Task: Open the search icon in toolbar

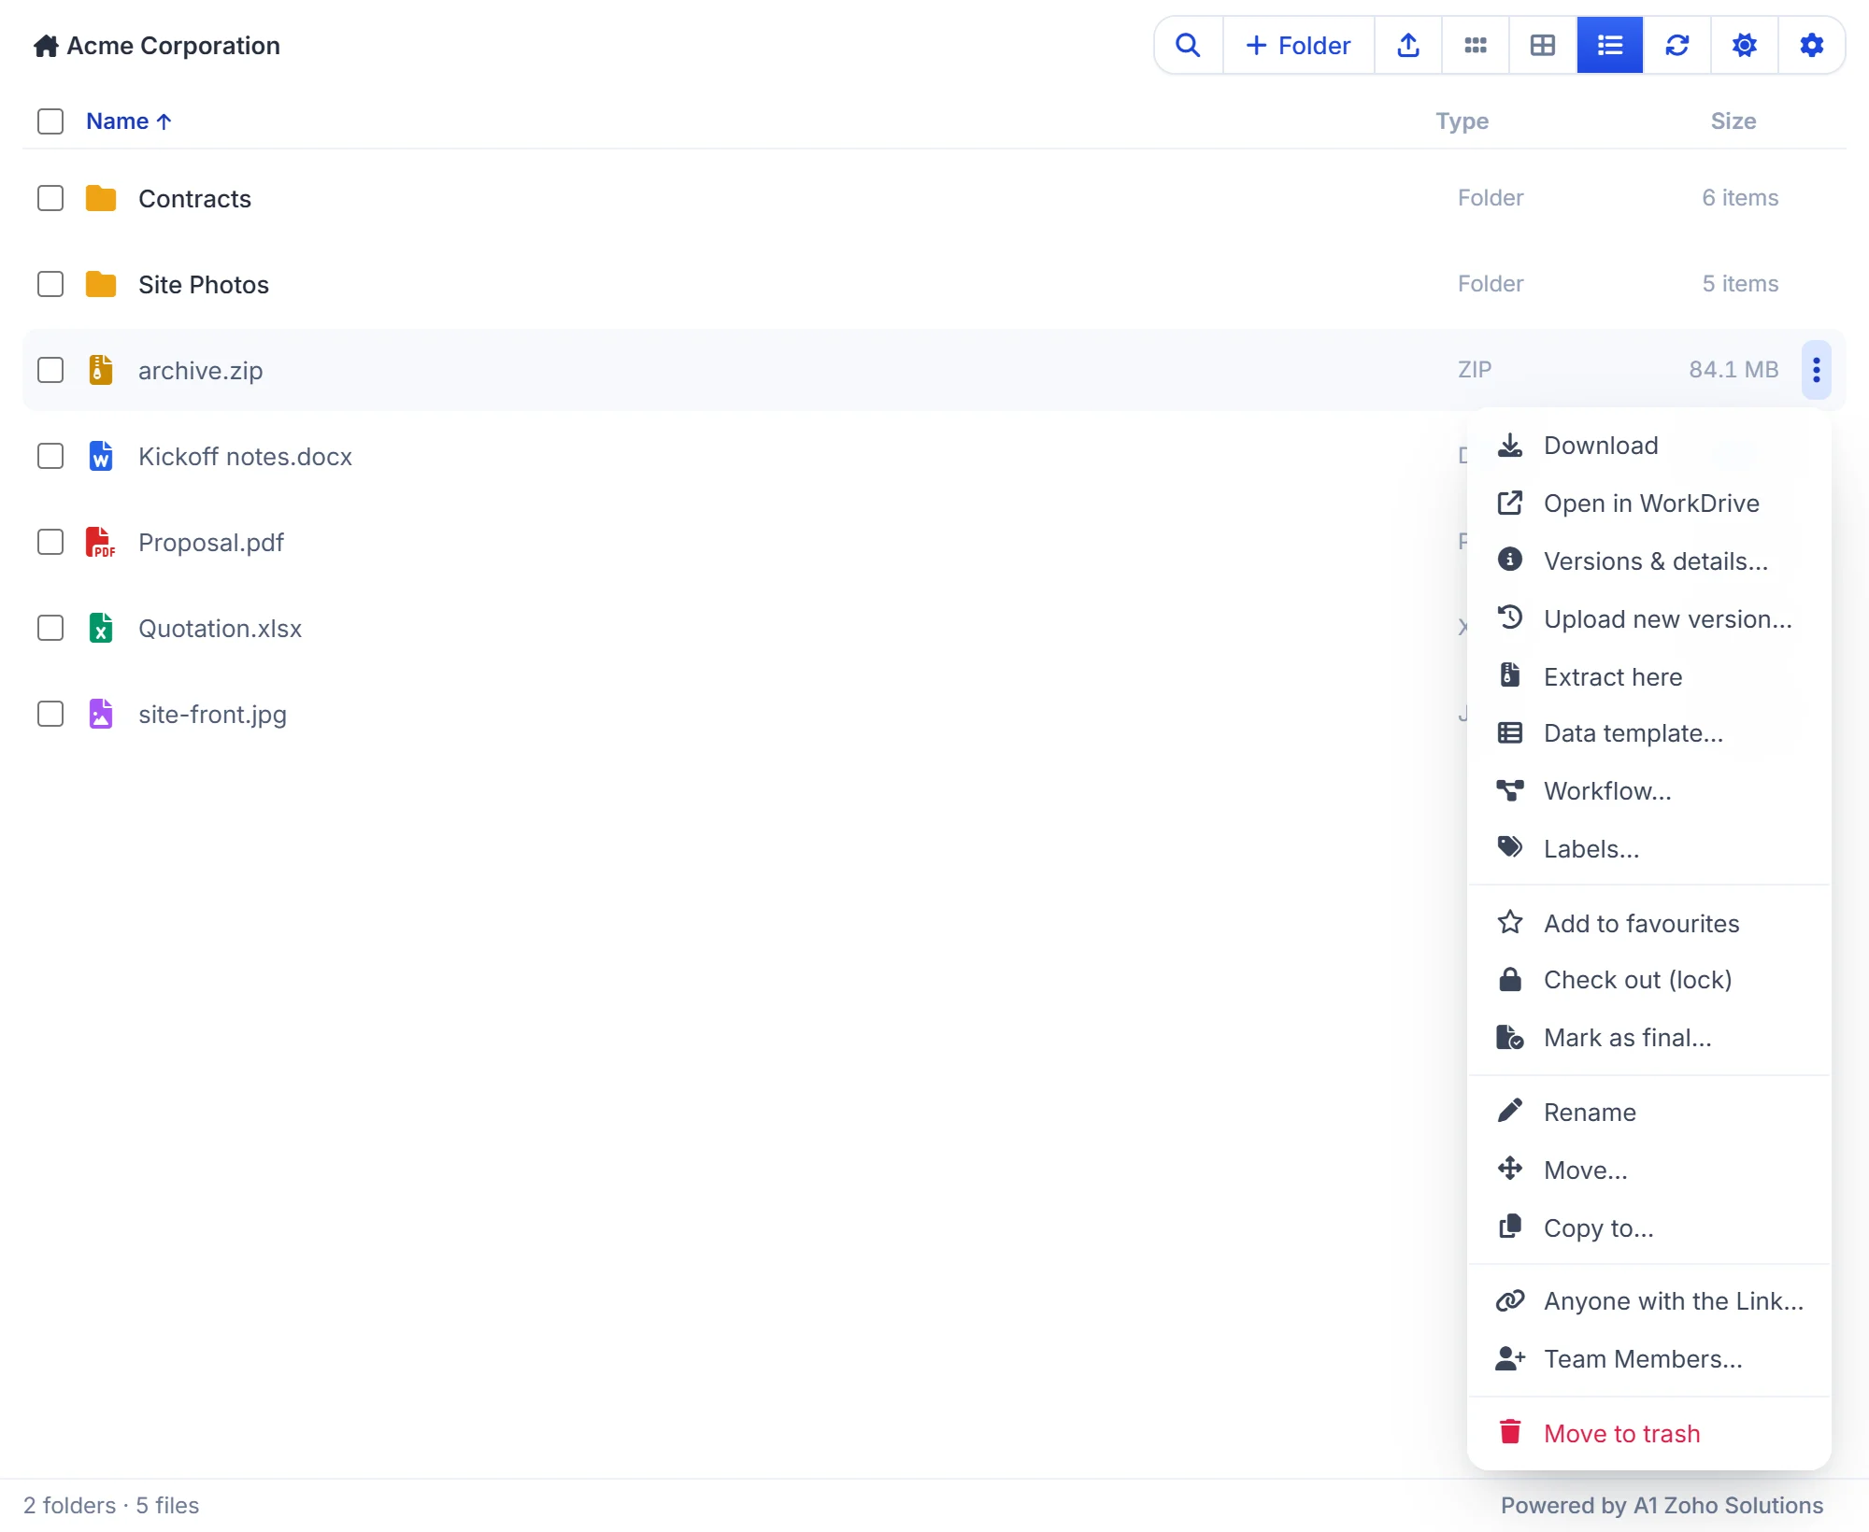Action: pos(1188,45)
